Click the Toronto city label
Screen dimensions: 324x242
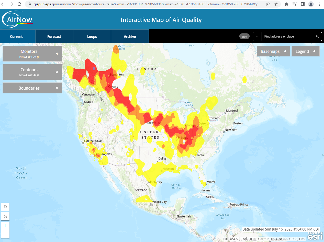pyautogui.click(x=214, y=118)
